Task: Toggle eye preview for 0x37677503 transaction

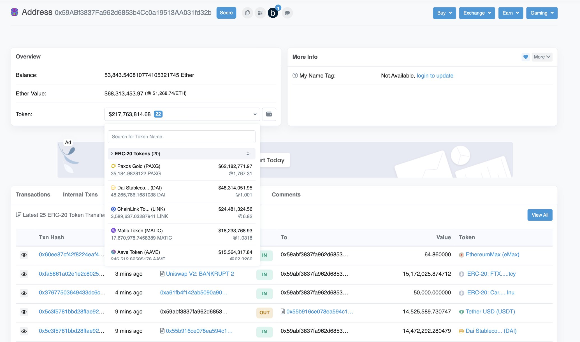Action: (24, 293)
